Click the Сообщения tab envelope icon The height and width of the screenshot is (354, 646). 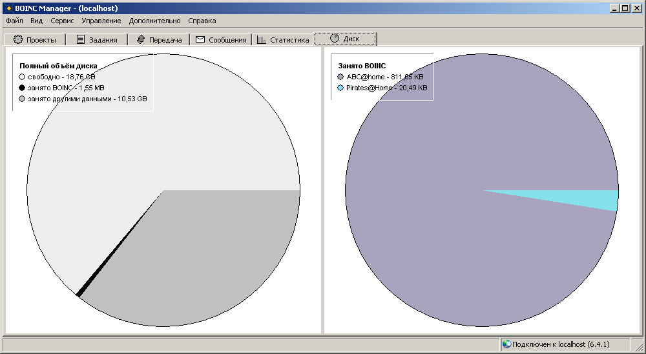click(x=200, y=39)
